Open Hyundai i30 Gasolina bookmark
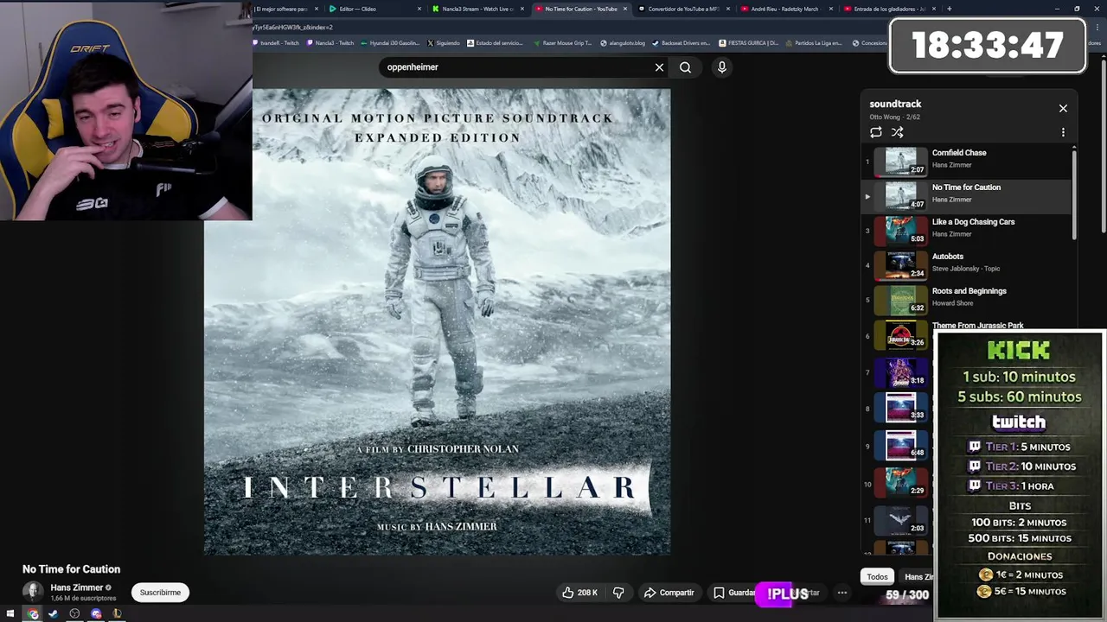 pyautogui.click(x=390, y=42)
